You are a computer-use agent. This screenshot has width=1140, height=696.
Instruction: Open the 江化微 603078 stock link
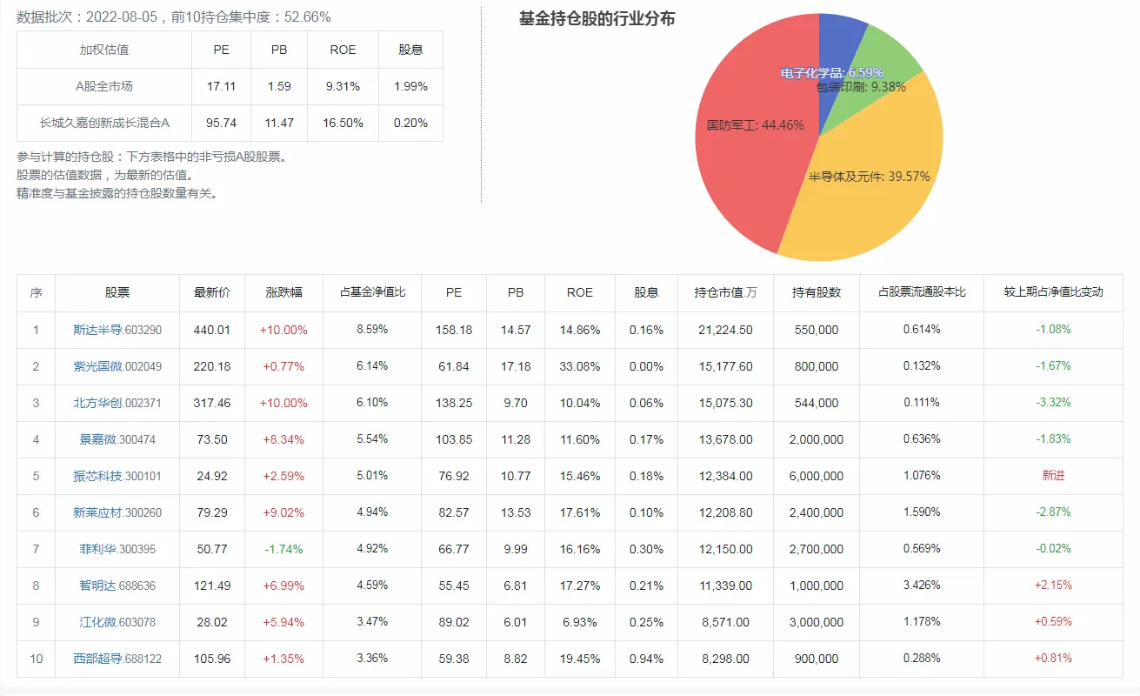point(117,622)
